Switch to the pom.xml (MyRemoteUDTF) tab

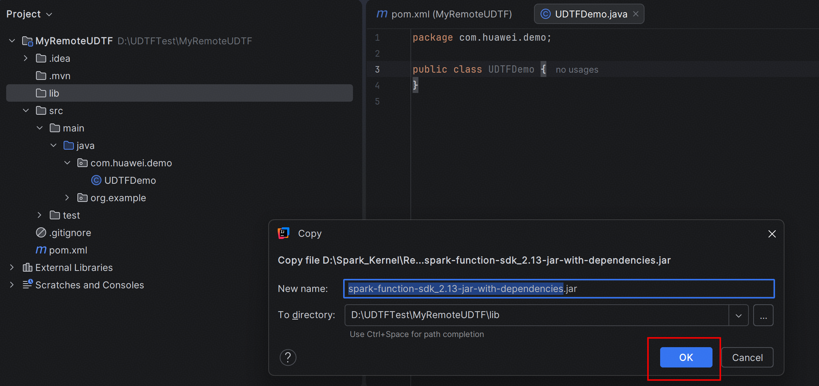[444, 14]
